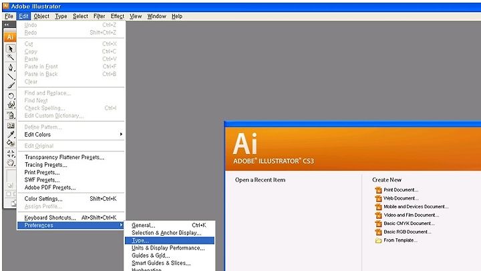Image resolution: width=481 pixels, height=271 pixels.
Task: Create Basic RGB Document
Action: tap(408, 232)
